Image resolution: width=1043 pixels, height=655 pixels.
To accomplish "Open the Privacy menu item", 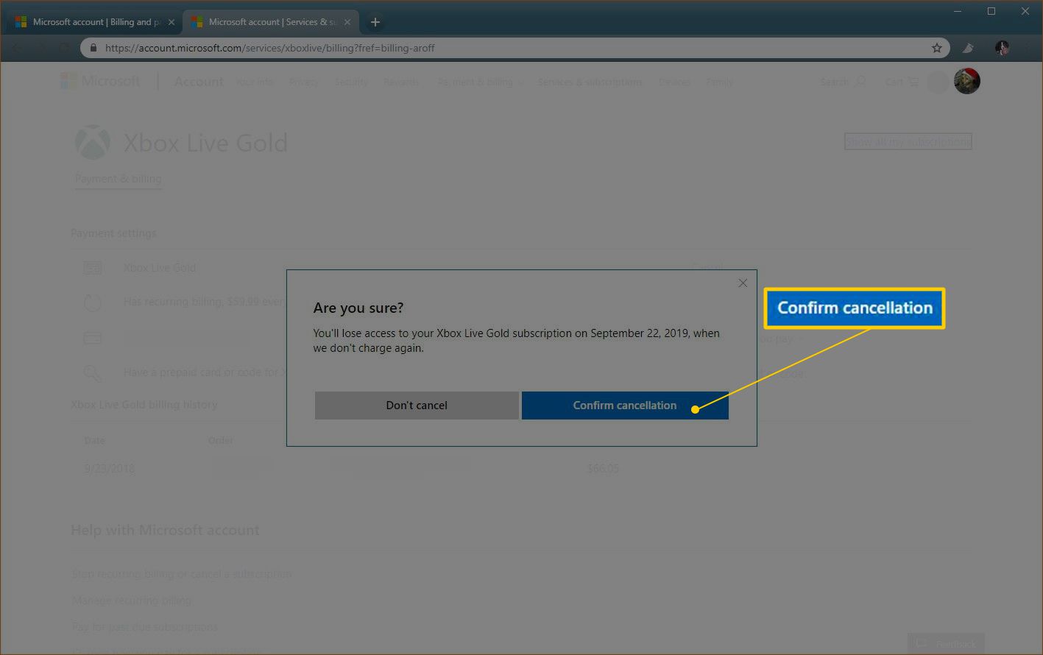I will (304, 82).
